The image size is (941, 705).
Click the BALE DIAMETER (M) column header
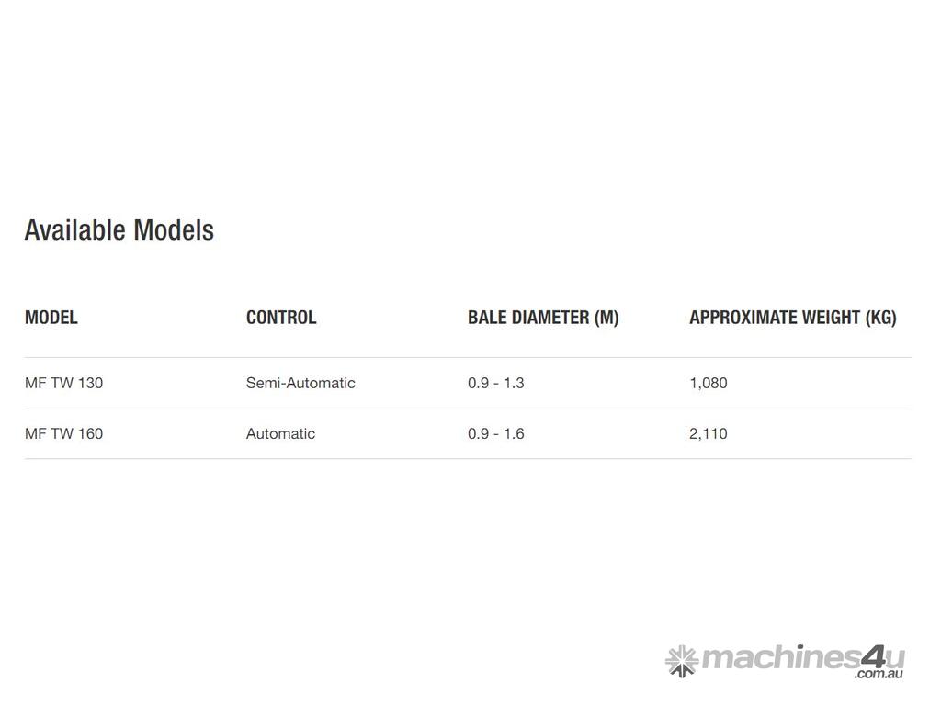pyautogui.click(x=543, y=318)
